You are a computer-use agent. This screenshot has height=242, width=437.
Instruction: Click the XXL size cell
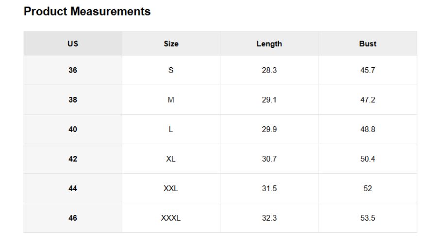(171, 188)
